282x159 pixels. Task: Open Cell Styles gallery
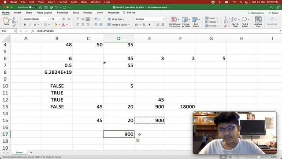pyautogui.click(x=196, y=22)
